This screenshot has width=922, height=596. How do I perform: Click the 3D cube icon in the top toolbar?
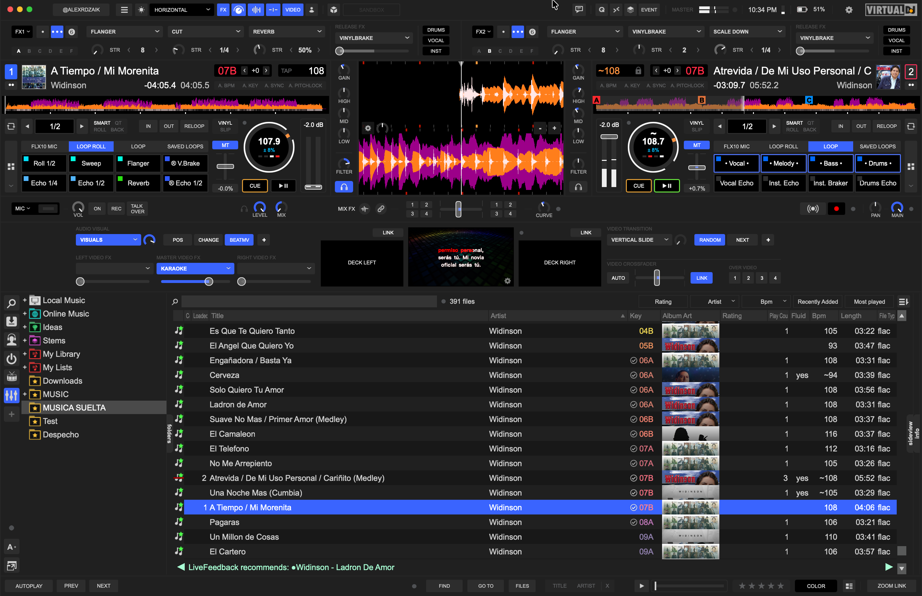(x=334, y=10)
